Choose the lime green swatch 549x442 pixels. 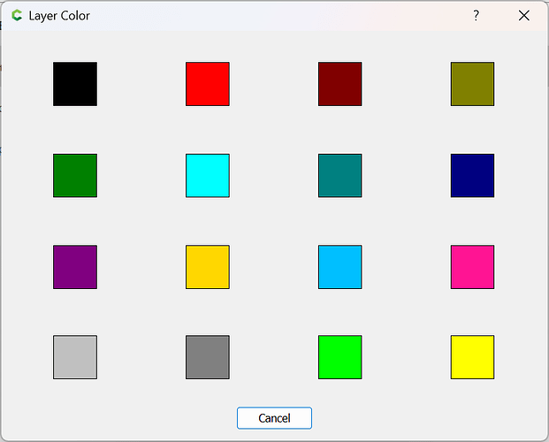(x=340, y=357)
